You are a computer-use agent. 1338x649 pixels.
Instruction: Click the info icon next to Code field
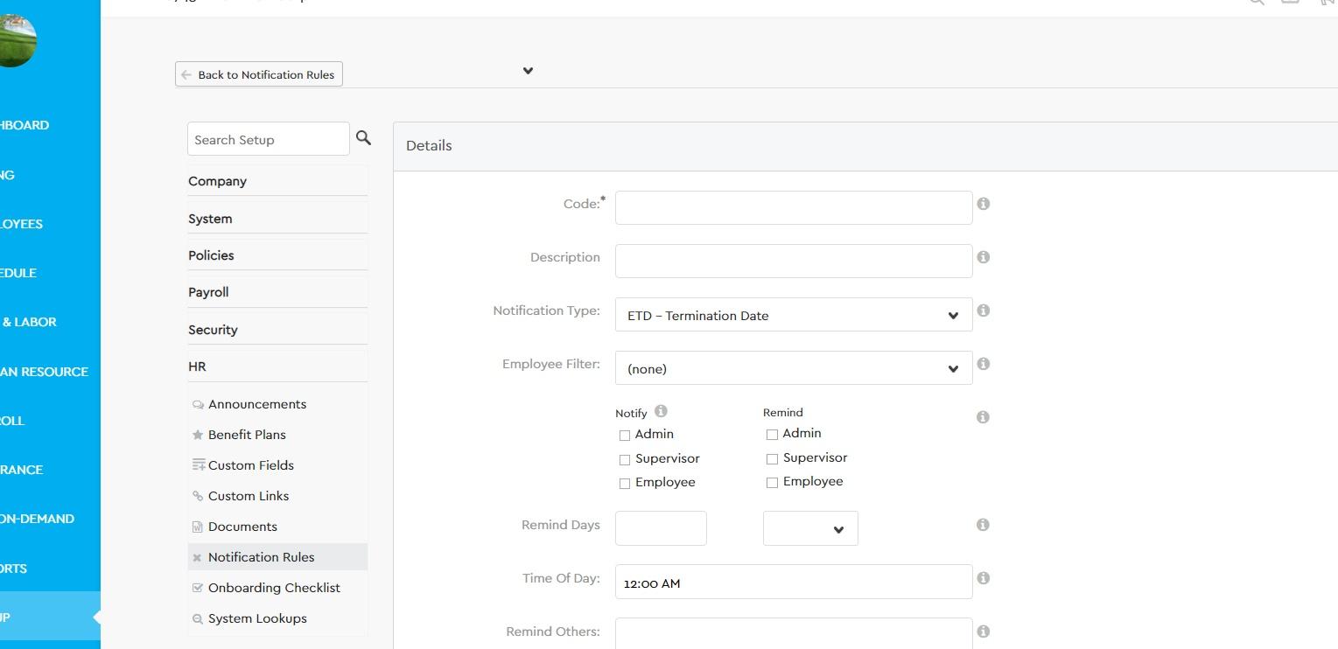pos(983,204)
